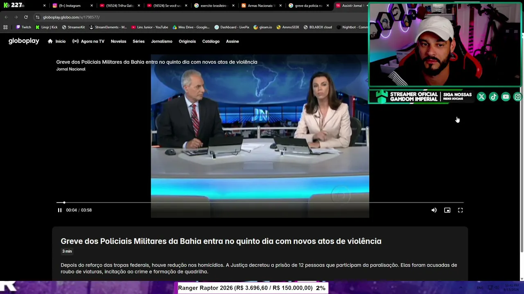Screen dimensions: 524x294
Task: Go back to the previous page
Action: pos(6,17)
